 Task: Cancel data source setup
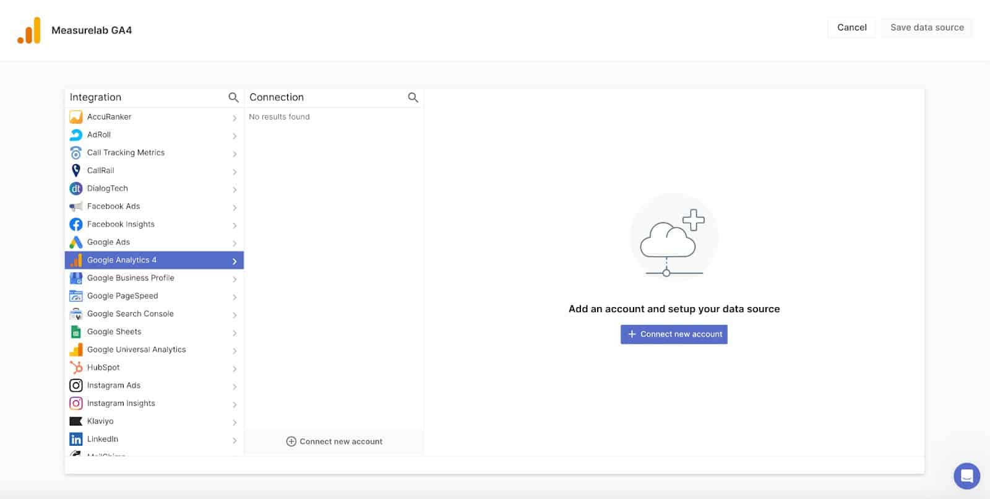coord(851,27)
